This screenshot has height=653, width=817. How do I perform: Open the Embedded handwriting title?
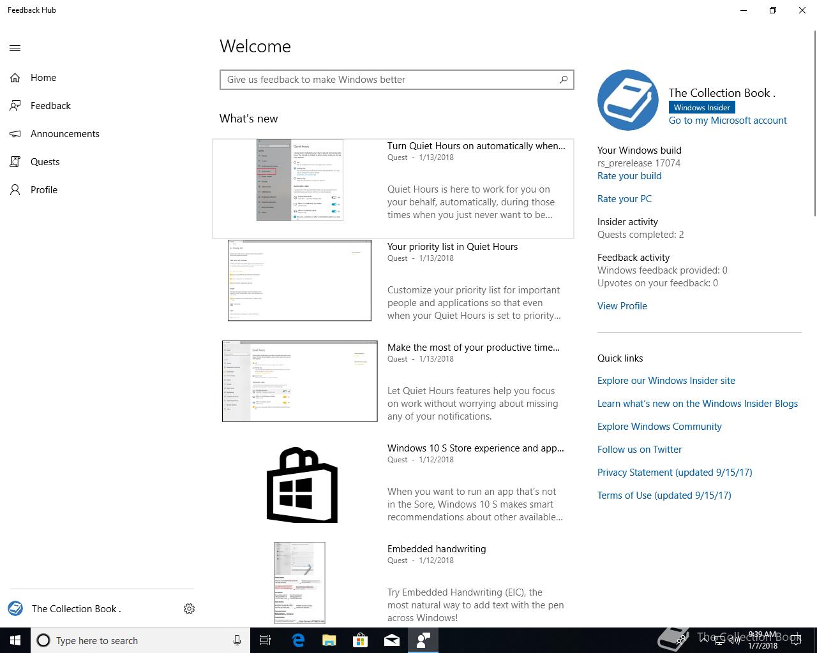point(437,549)
